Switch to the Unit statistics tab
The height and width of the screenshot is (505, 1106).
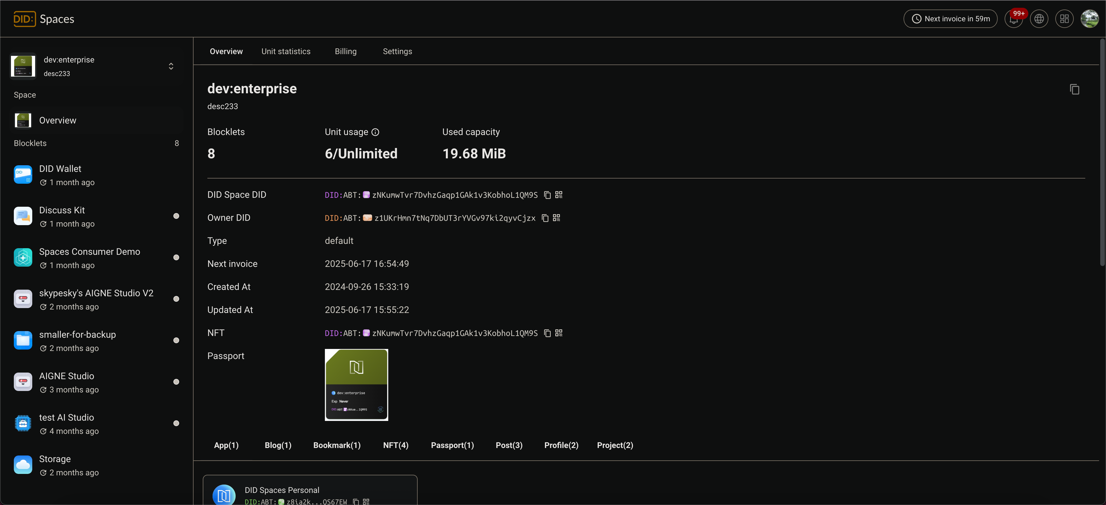click(286, 52)
